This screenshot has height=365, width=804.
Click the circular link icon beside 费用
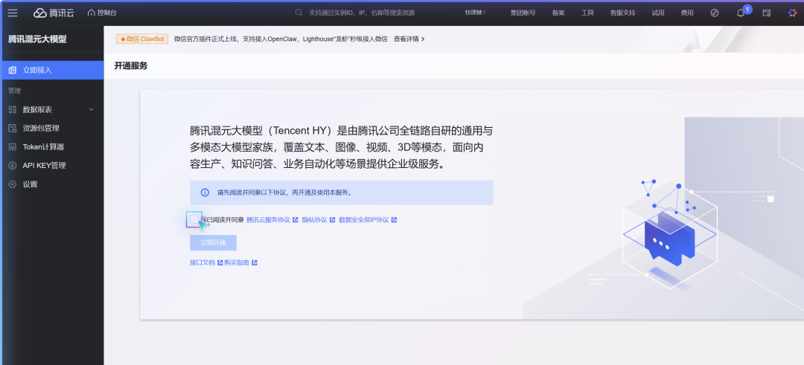click(715, 13)
